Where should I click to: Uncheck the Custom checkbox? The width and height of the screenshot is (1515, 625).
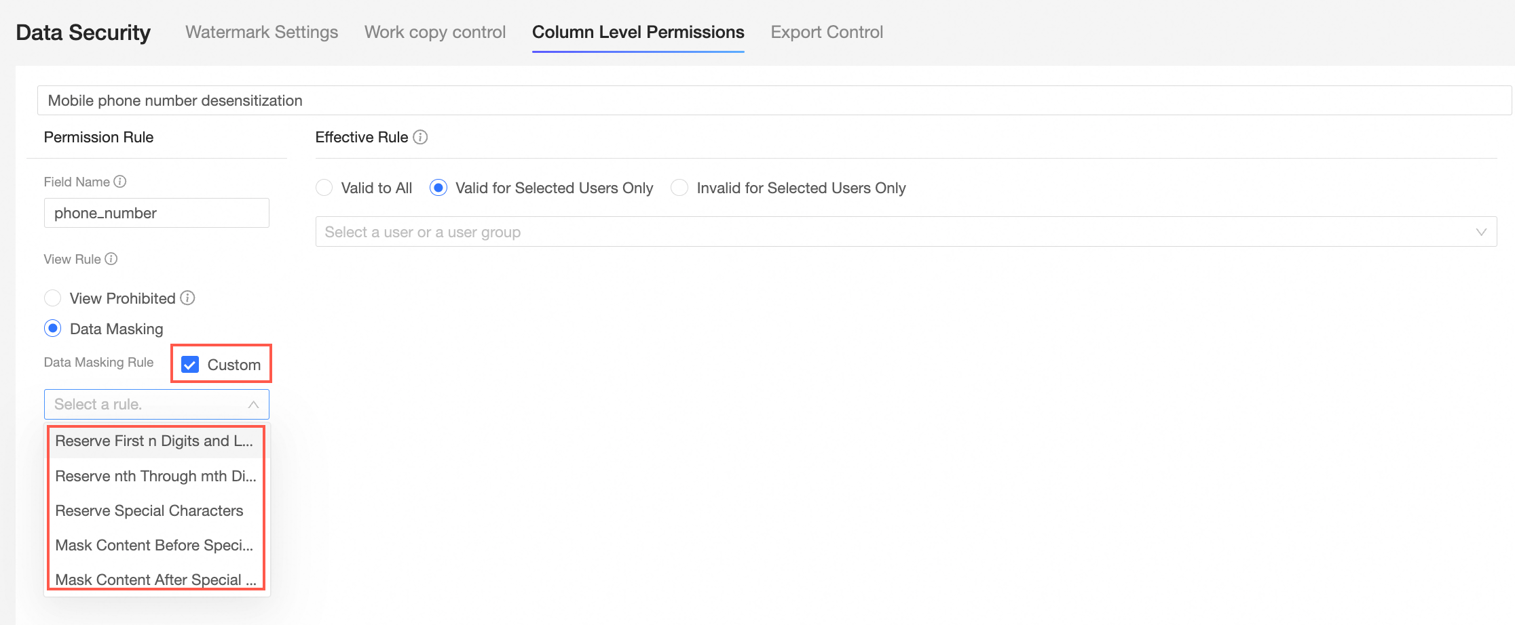(x=190, y=365)
